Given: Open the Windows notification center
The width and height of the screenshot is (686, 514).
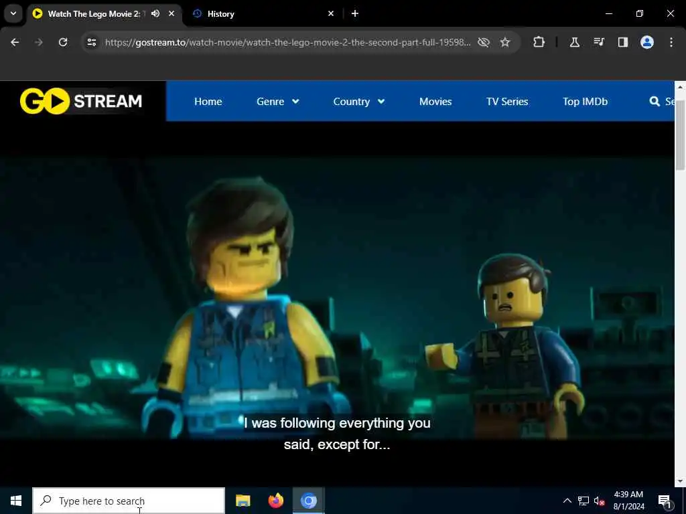Looking at the screenshot, I should (x=665, y=501).
